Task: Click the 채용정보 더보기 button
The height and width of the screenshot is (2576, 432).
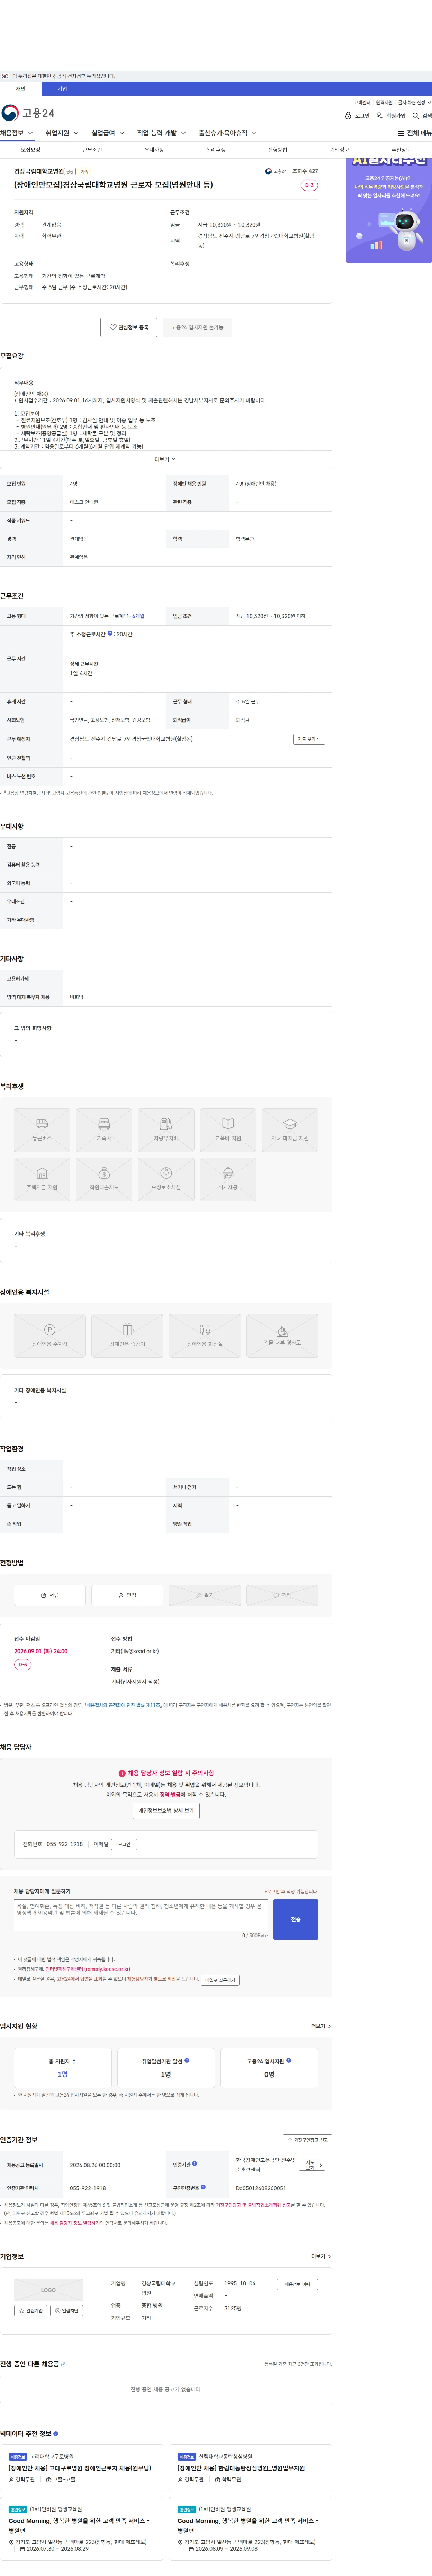Action: [297, 2284]
